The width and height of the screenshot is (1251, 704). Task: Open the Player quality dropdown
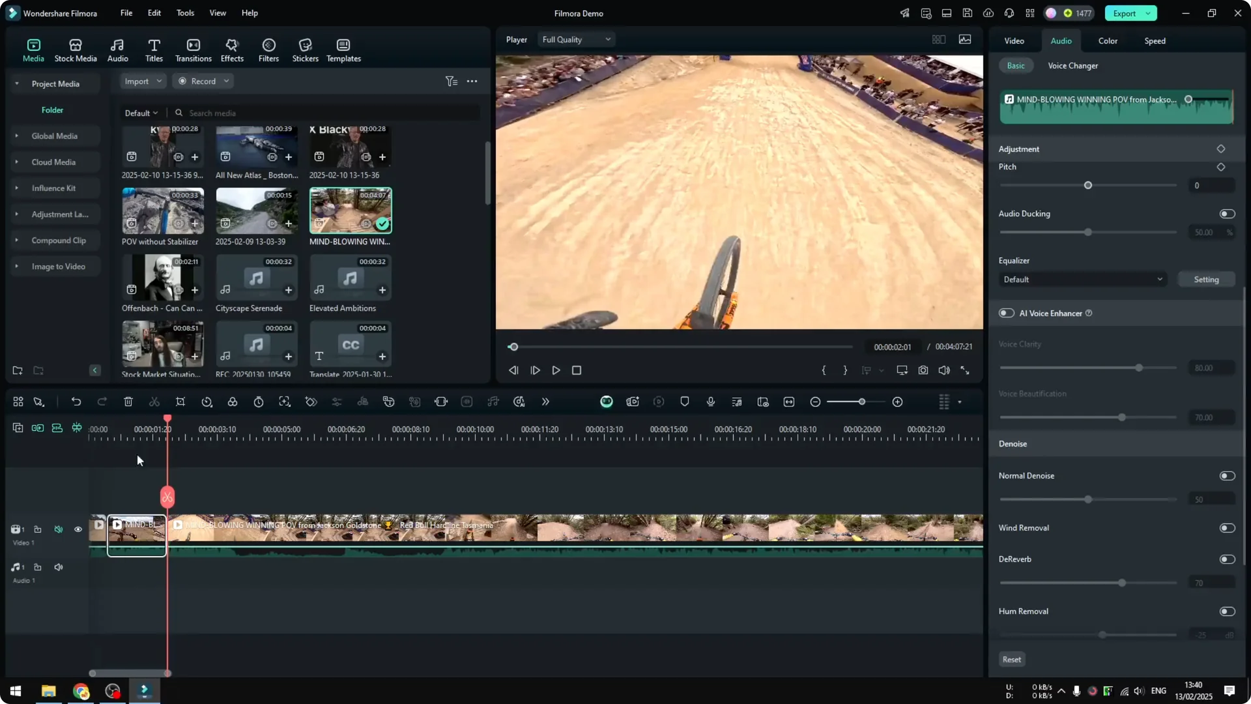pyautogui.click(x=575, y=39)
